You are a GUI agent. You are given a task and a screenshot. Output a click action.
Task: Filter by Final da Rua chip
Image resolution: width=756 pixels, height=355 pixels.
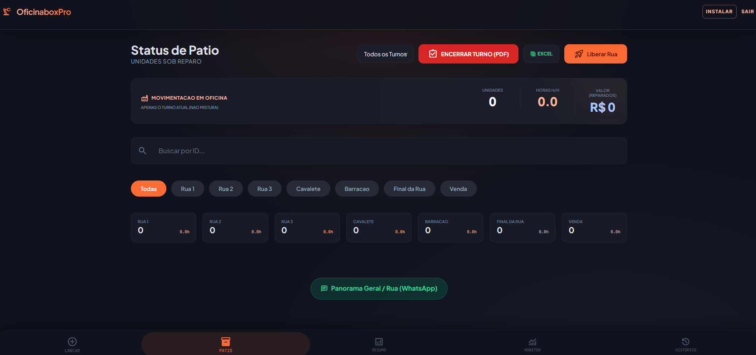tap(410, 189)
